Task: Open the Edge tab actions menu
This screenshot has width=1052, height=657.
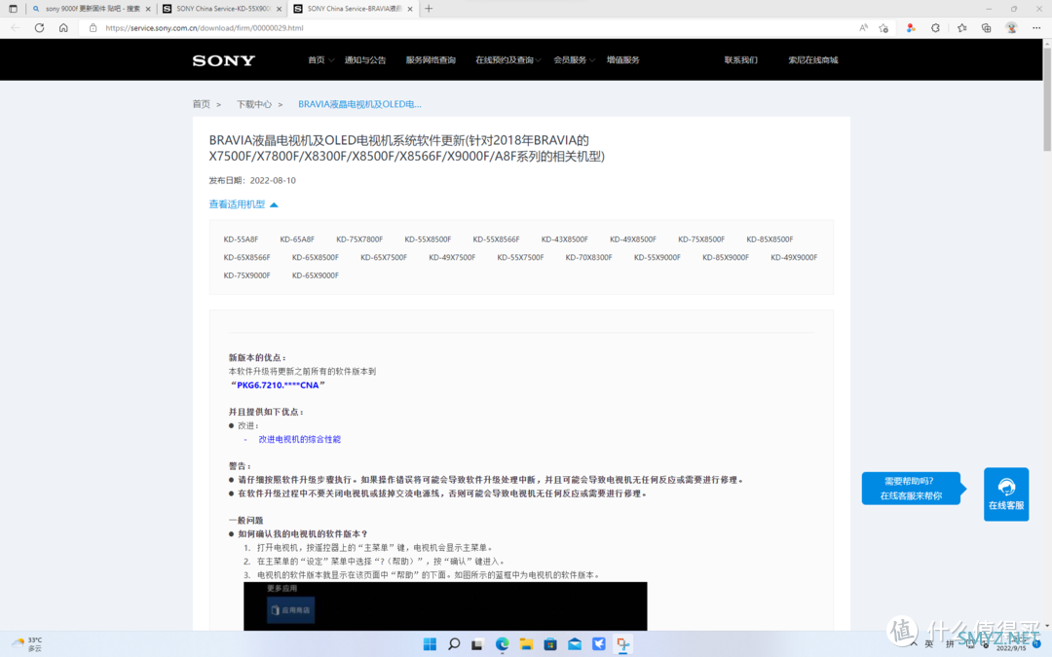Action: click(13, 9)
